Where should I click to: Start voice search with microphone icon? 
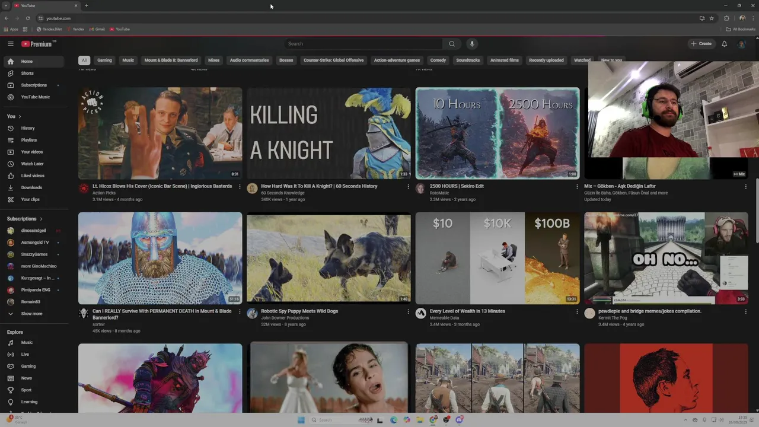point(472,43)
